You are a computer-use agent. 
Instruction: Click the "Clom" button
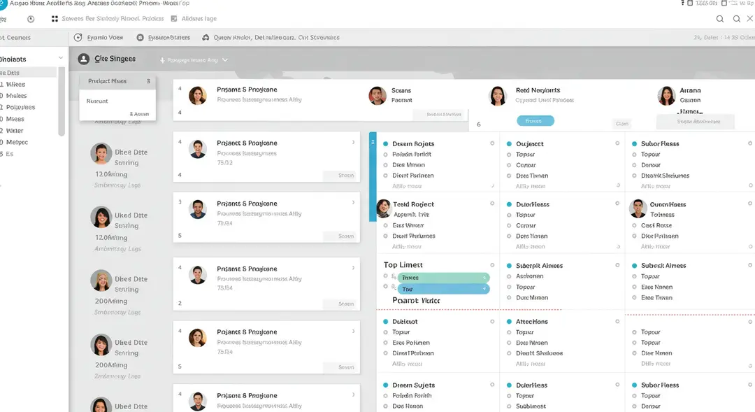pyautogui.click(x=622, y=124)
